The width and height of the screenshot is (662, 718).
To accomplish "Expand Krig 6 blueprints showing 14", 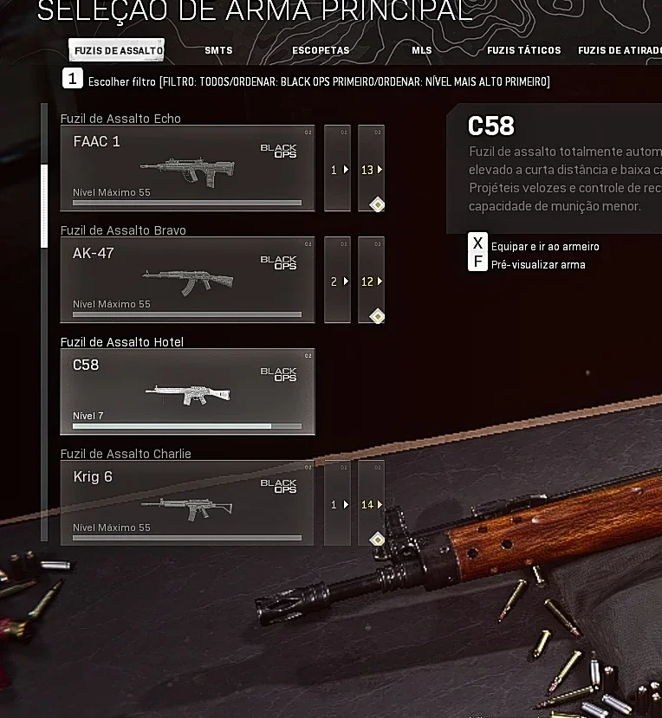I will coord(371,503).
